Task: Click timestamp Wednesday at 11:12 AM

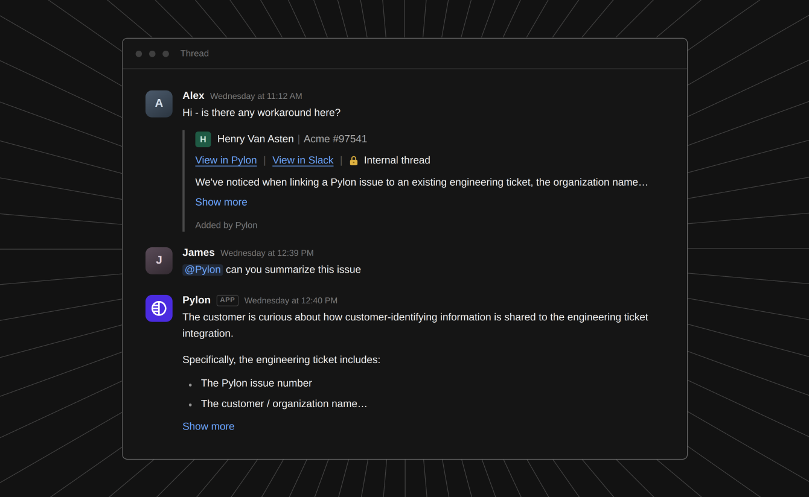Action: tap(256, 96)
